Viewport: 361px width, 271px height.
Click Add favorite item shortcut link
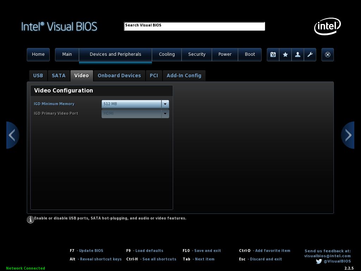(273, 251)
